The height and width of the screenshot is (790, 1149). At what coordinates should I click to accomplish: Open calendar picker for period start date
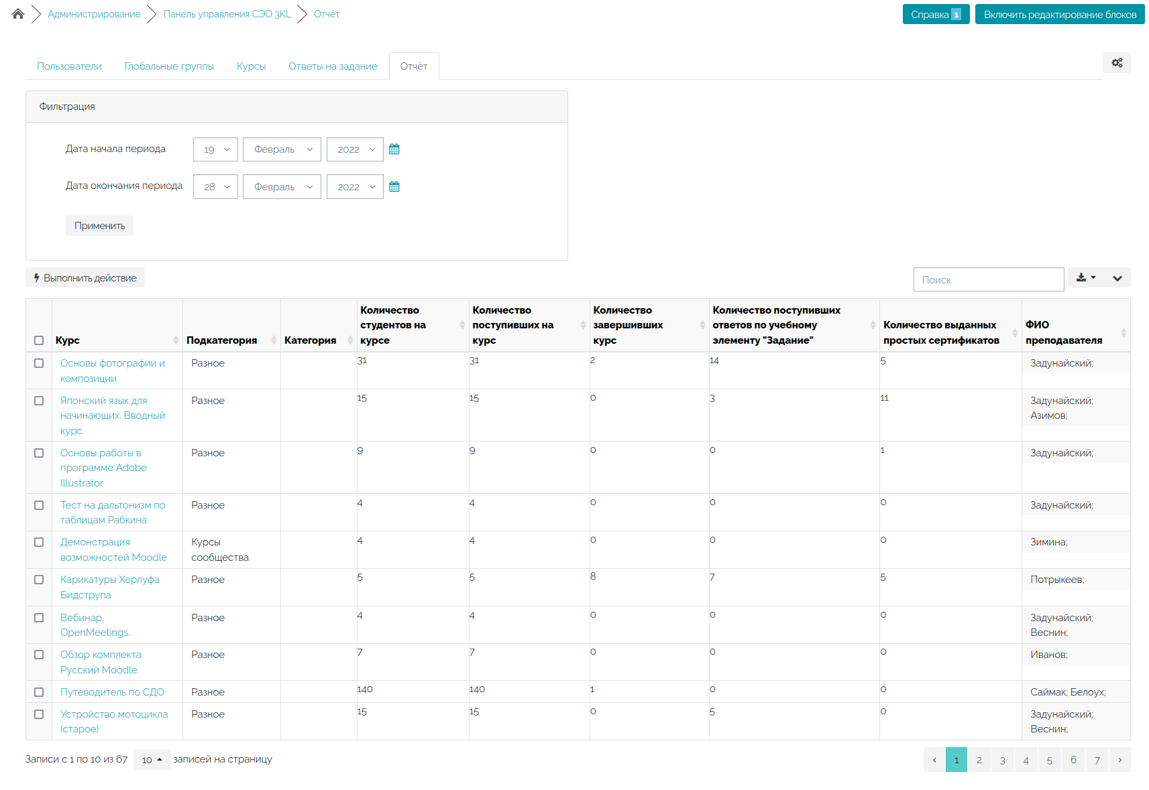pyautogui.click(x=394, y=149)
